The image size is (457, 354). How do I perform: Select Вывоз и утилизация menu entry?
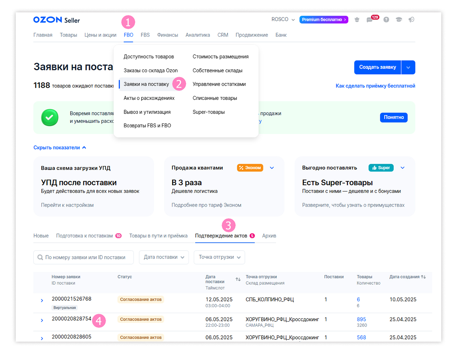pos(147,112)
